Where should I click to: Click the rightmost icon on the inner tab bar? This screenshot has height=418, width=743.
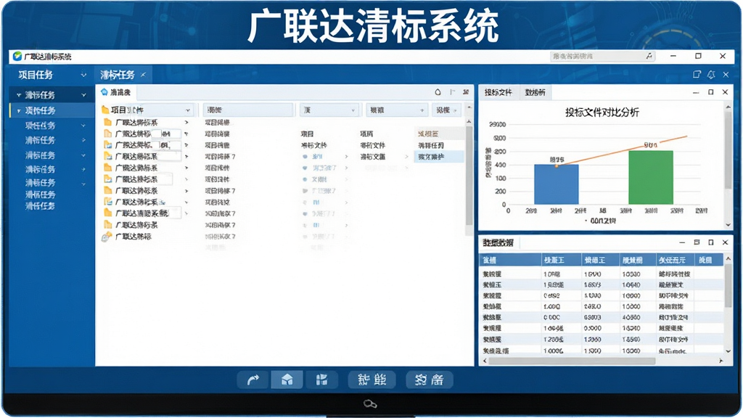click(466, 92)
